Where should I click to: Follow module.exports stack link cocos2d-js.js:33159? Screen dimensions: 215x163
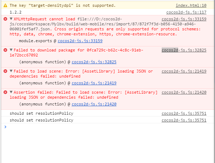[x=77, y=41]
